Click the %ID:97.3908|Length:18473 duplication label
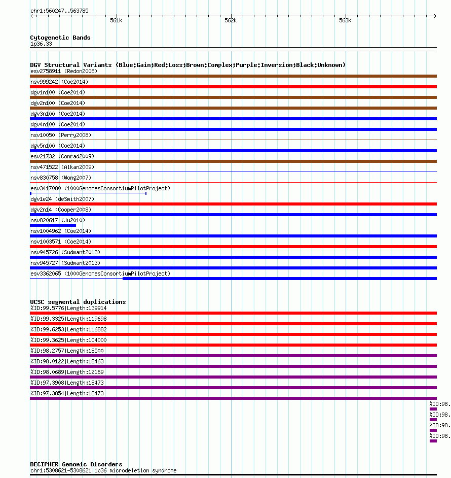The height and width of the screenshot is (478, 451). (x=67, y=383)
